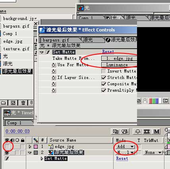
Task: Select 滚光 tab in composition window
Action: point(131,18)
